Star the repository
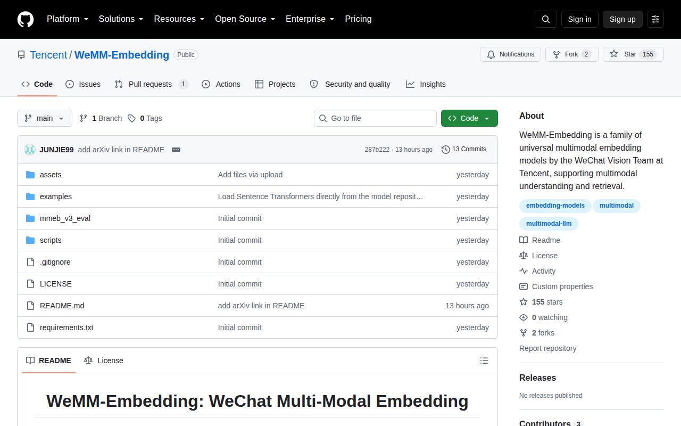Screen dimensions: 681x426 click(x=633, y=54)
